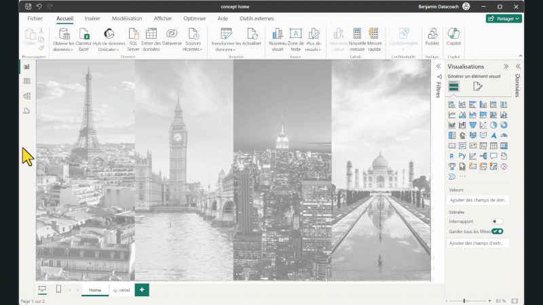Select the matrix visual icon
This screenshot has width=543, height=305.
(504, 146)
